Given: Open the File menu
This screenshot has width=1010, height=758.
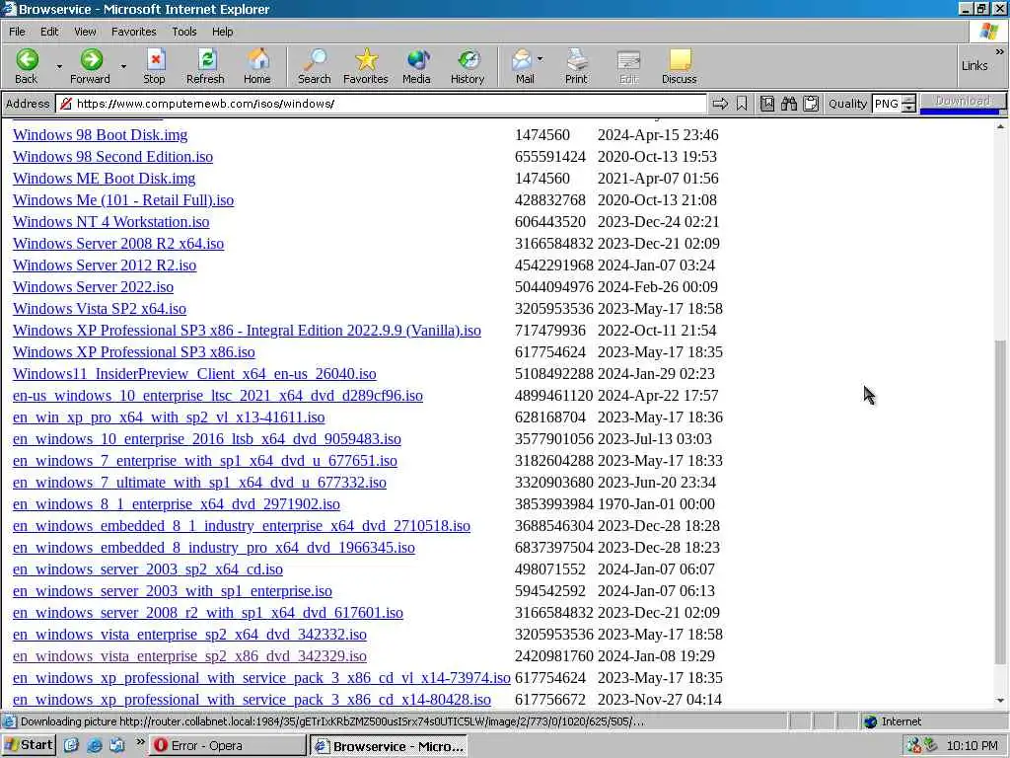Looking at the screenshot, I should click(x=18, y=32).
